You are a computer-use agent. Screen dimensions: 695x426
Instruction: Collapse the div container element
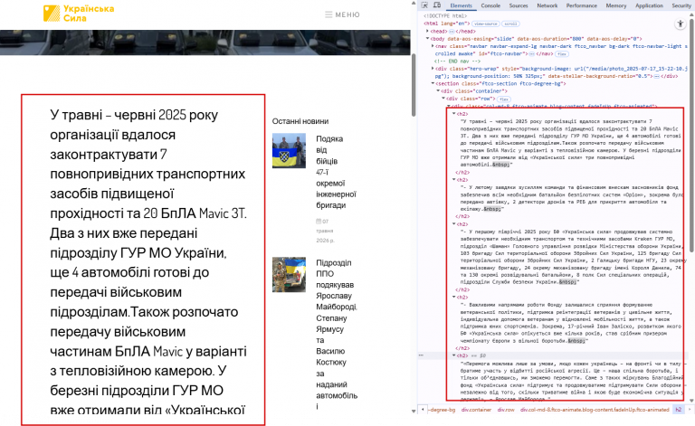(x=438, y=91)
